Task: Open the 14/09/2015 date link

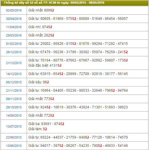Action: tap(14, 116)
